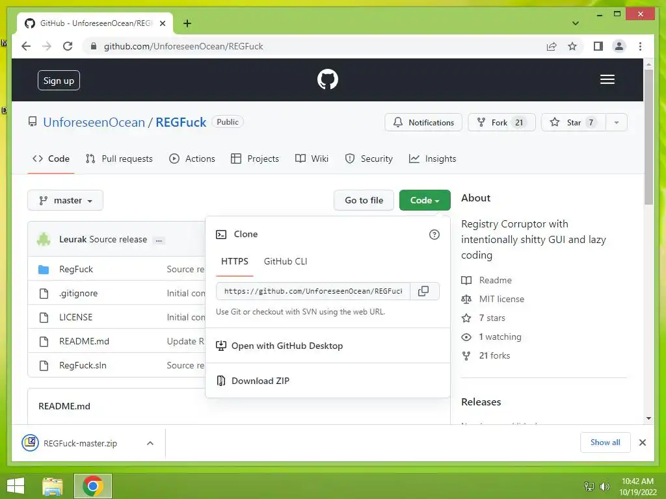Open File Explorer from taskbar
Image resolution: width=666 pixels, height=499 pixels.
53,486
